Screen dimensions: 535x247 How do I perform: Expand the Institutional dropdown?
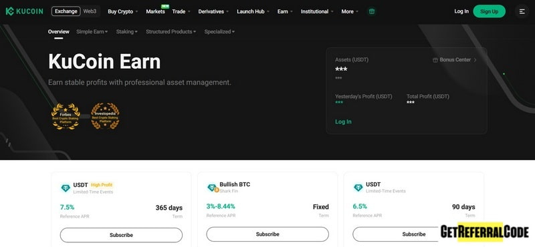[317, 11]
